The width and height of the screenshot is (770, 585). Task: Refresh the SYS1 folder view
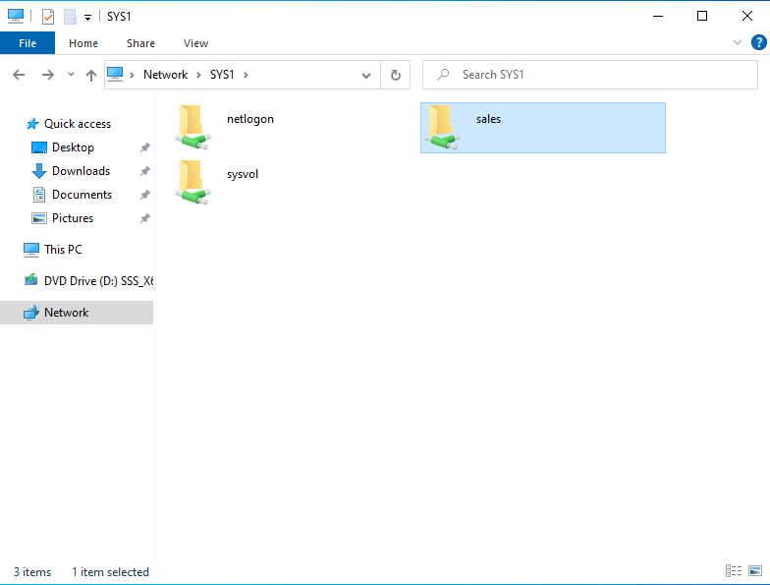pyautogui.click(x=395, y=75)
